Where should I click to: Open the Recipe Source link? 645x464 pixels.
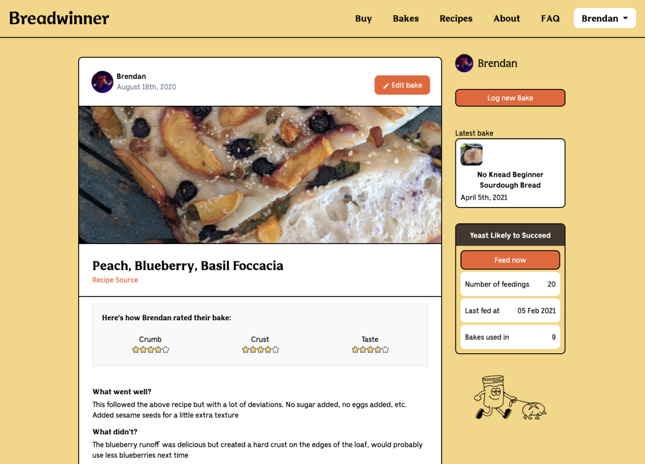click(x=115, y=280)
